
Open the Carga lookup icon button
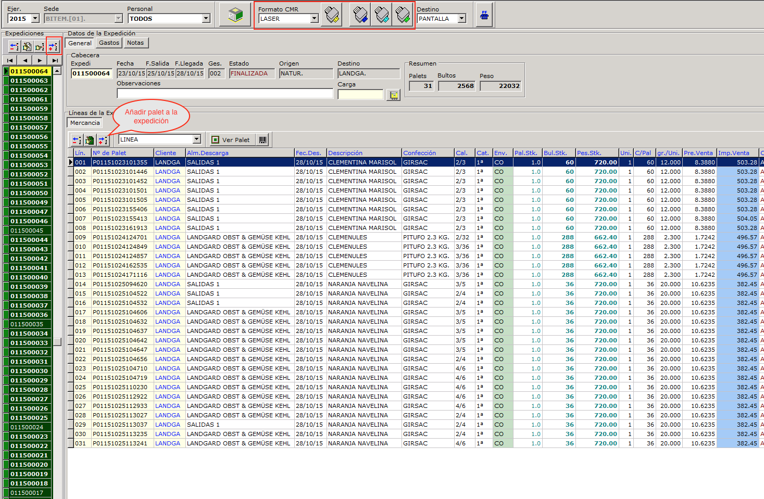(x=394, y=95)
